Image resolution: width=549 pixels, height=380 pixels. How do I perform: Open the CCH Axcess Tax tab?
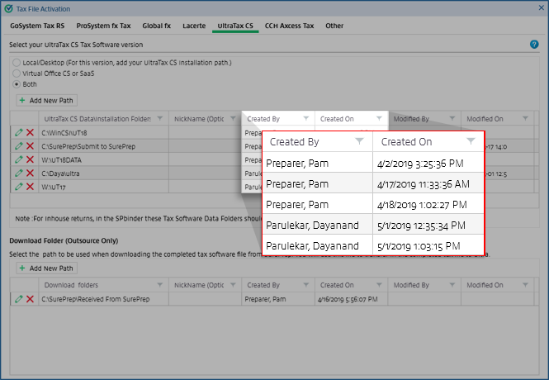pyautogui.click(x=289, y=26)
